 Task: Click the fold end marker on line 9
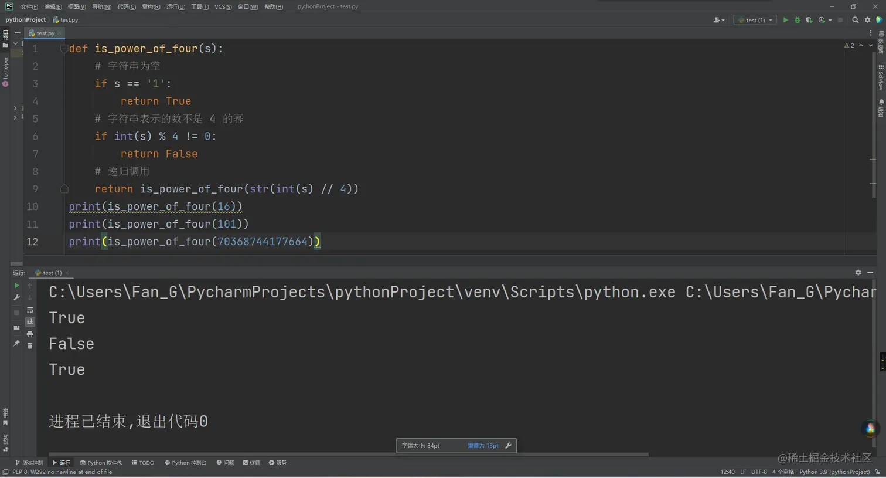coord(64,189)
